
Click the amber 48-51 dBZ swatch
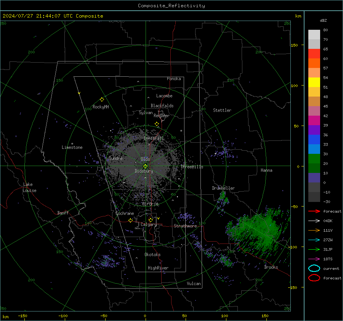(314, 92)
